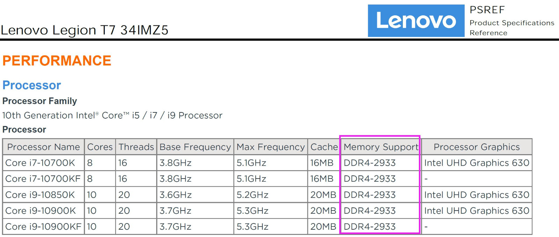Click the Cache column header

[324, 147]
